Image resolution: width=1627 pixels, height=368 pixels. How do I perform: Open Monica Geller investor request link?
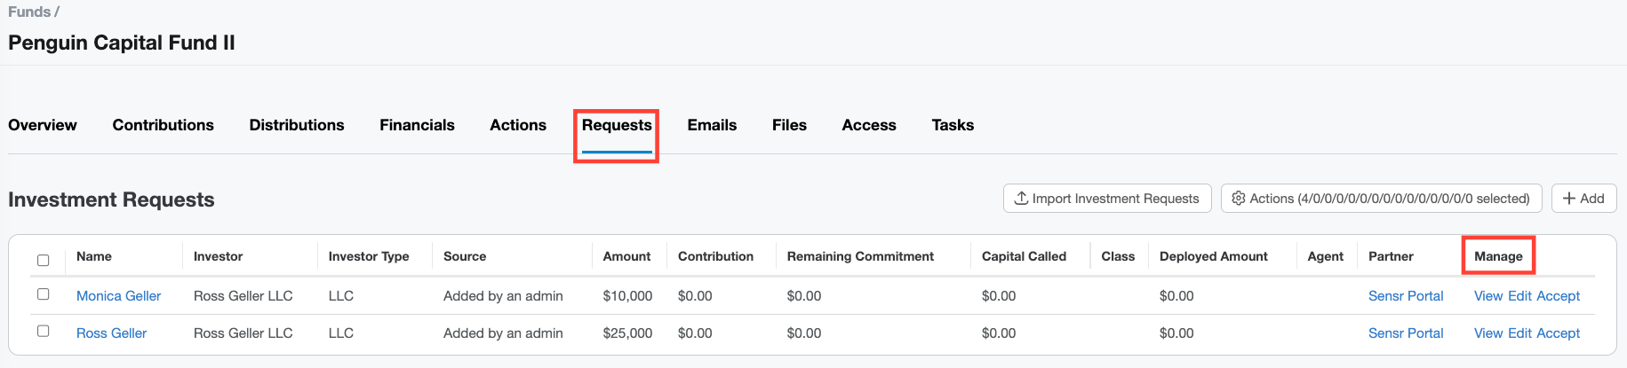[x=118, y=296]
